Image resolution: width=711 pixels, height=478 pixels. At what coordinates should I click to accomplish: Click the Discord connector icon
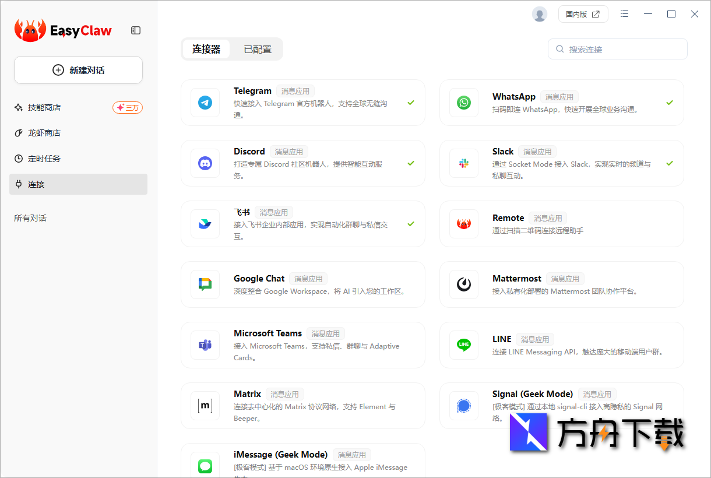click(205, 163)
